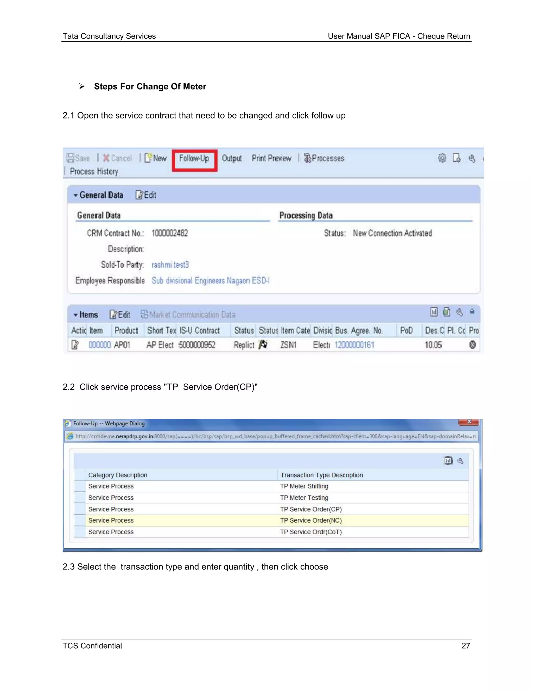This screenshot has width=533, height=690.
Task: Select TP Service Order(NC) row
Action: (x=271, y=521)
